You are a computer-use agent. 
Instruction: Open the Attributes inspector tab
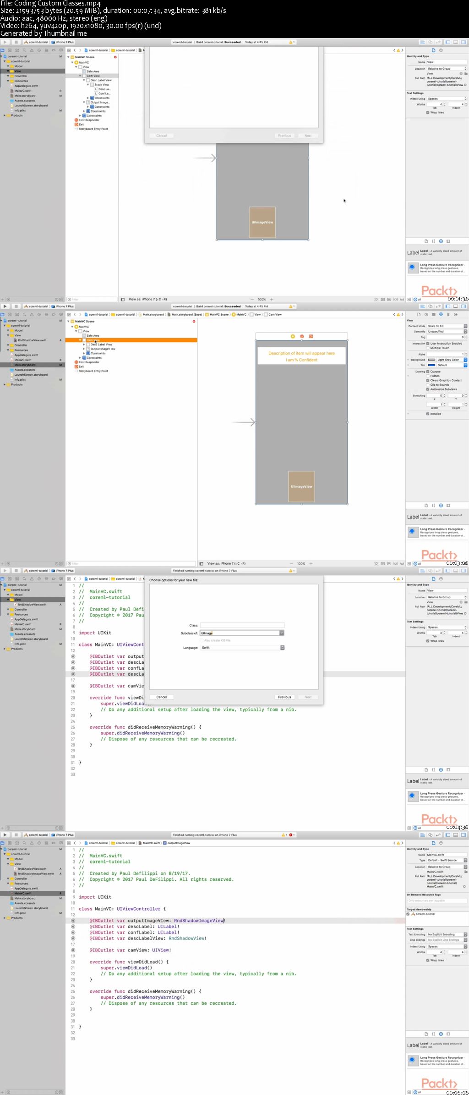coord(441,315)
